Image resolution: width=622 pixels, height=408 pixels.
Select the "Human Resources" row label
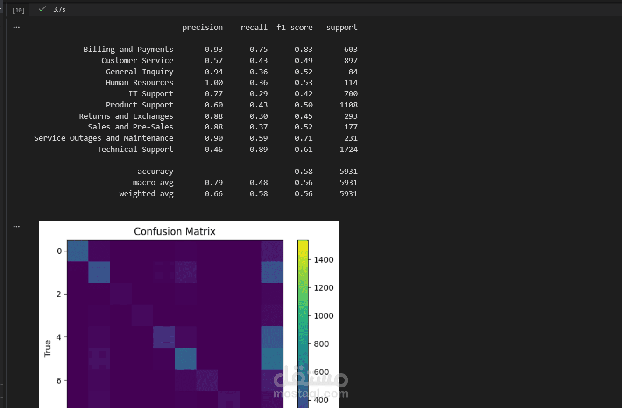click(140, 82)
